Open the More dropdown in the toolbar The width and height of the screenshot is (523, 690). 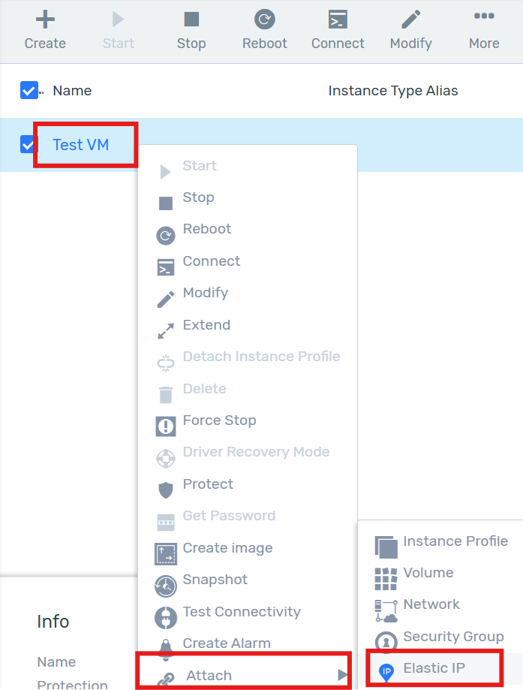(x=483, y=19)
